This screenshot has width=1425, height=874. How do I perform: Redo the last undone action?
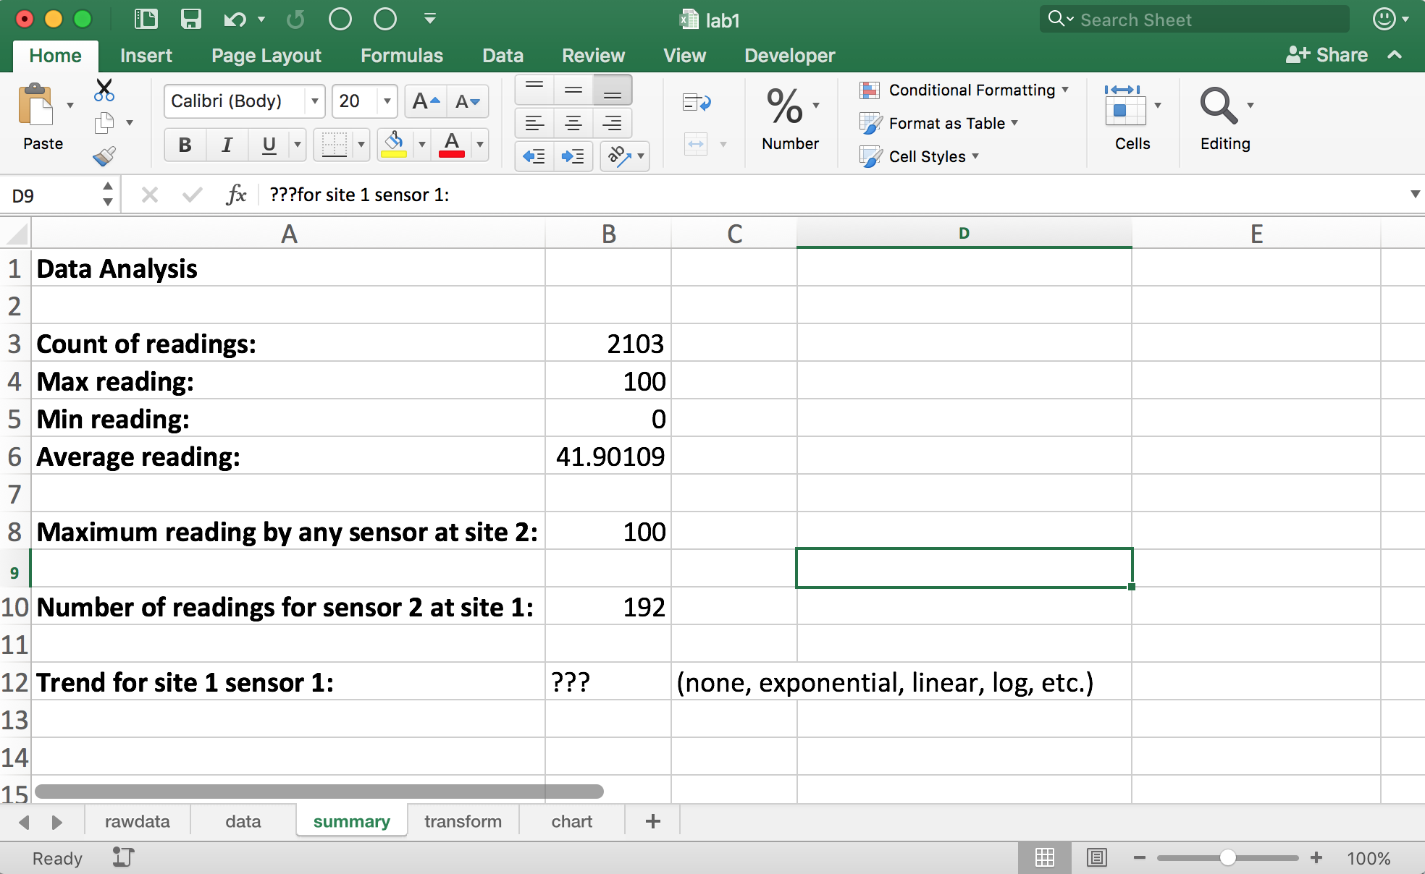click(295, 20)
